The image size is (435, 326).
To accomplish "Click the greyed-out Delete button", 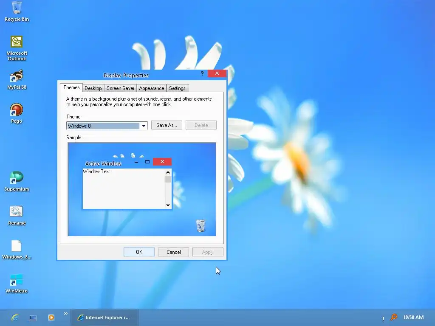I will 201,125.
